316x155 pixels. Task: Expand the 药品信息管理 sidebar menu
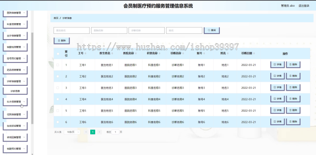pyautogui.click(x=15, y=70)
